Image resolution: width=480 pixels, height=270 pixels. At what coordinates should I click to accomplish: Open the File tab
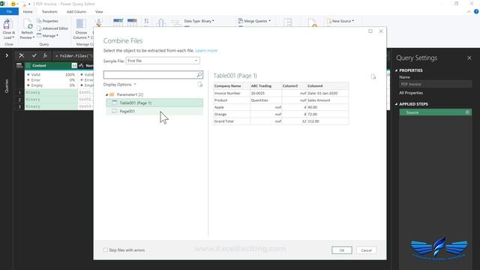pos(9,12)
